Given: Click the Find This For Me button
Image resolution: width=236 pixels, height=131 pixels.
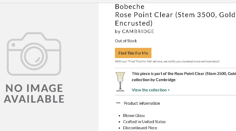Looking at the screenshot, I should [133, 53].
